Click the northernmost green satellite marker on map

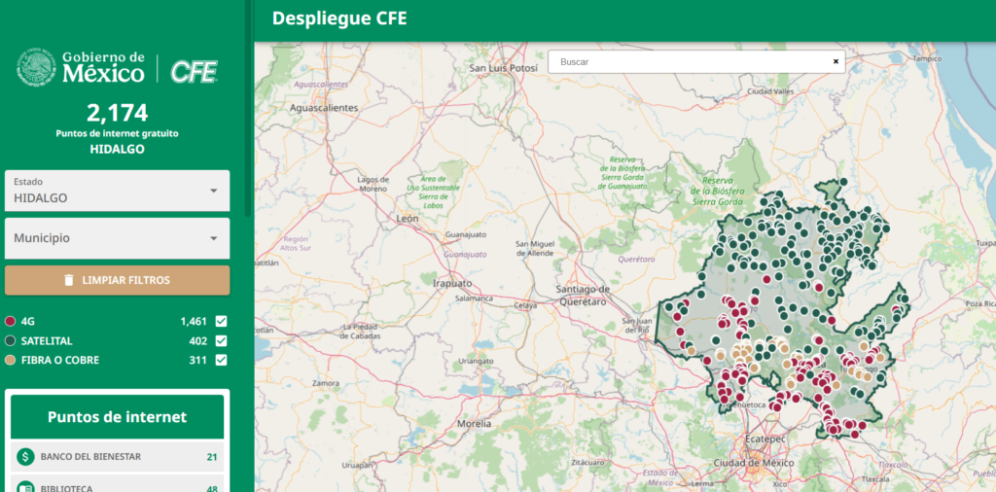843,182
